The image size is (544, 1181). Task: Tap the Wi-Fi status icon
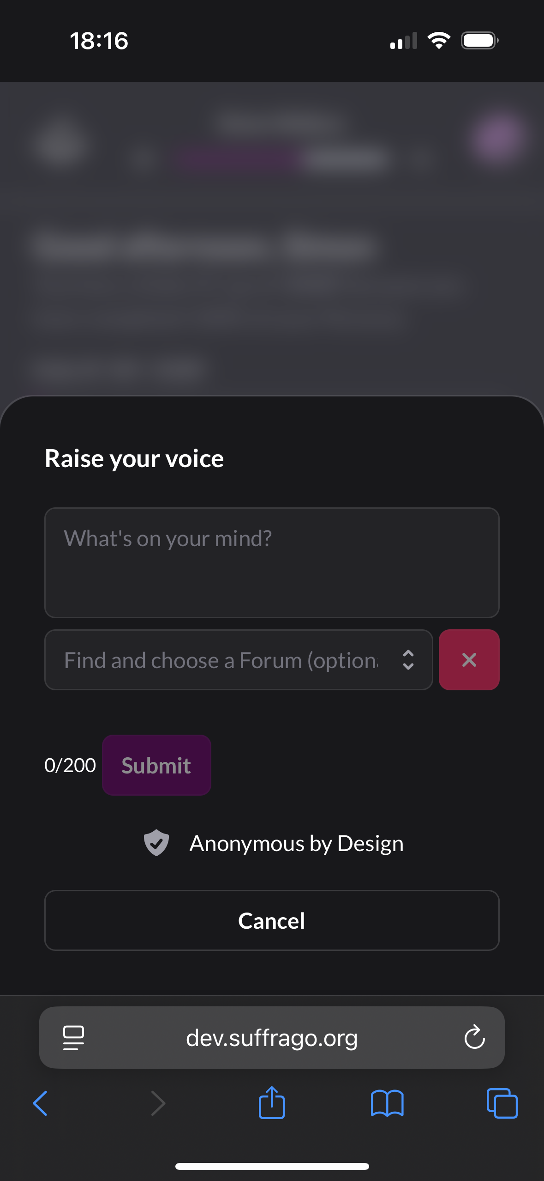(x=439, y=41)
